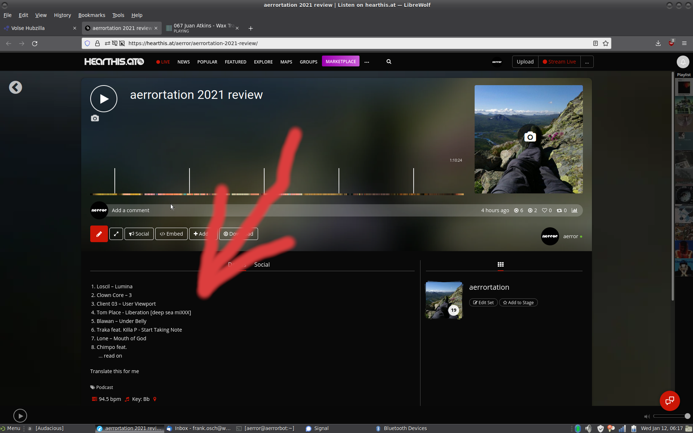Toggle the repost counter icon

click(x=561, y=210)
